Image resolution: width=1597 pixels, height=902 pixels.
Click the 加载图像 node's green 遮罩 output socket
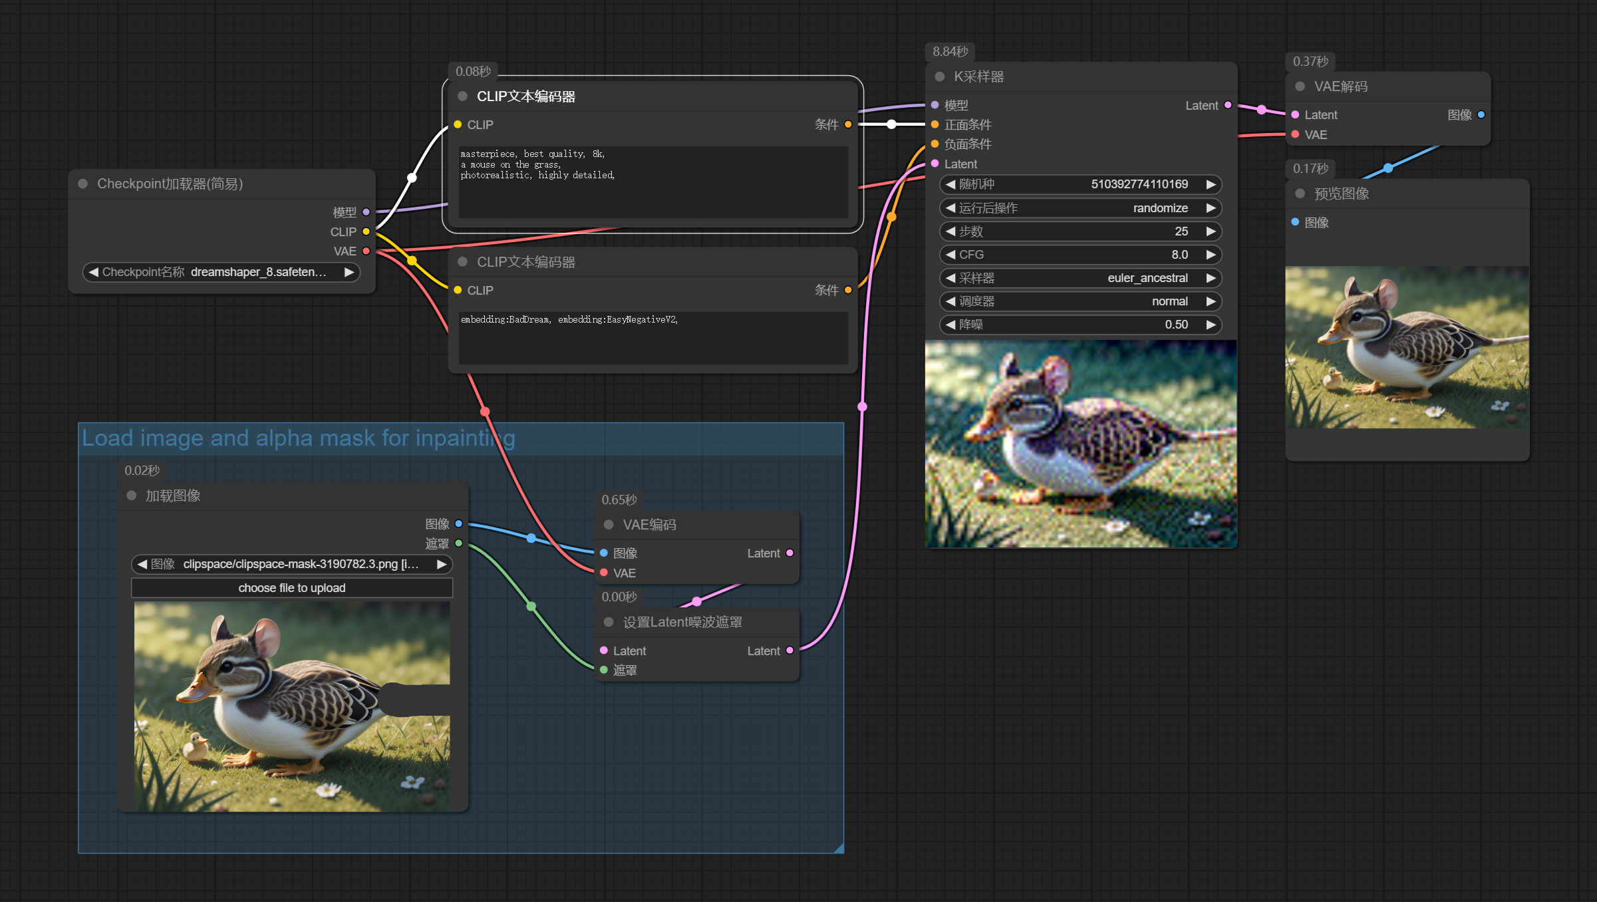[x=458, y=543]
